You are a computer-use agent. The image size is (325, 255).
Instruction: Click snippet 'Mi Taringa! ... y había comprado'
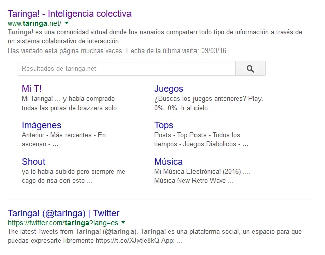(68, 99)
